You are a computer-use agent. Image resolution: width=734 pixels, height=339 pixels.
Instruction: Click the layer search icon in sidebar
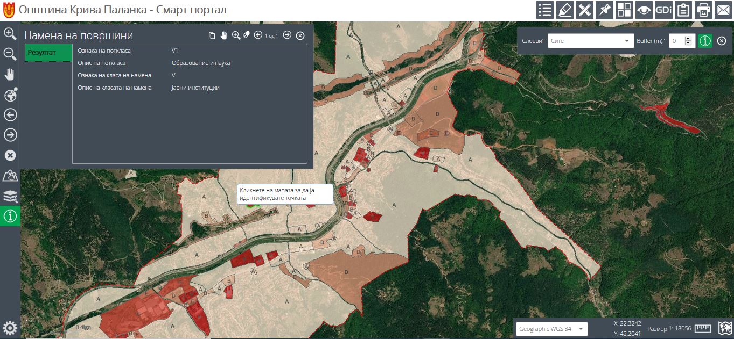10,197
